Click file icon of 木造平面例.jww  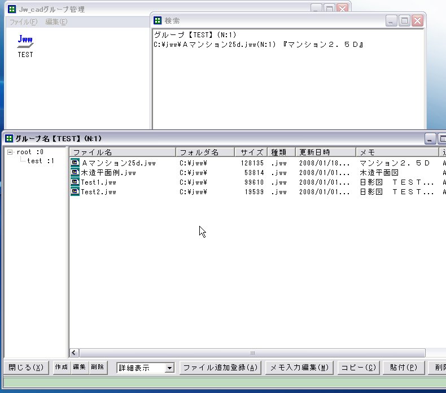click(75, 172)
